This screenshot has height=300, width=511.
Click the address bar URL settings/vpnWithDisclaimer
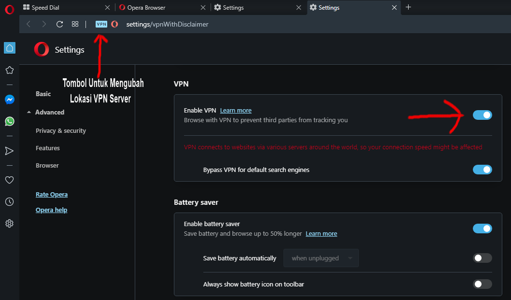point(167,24)
